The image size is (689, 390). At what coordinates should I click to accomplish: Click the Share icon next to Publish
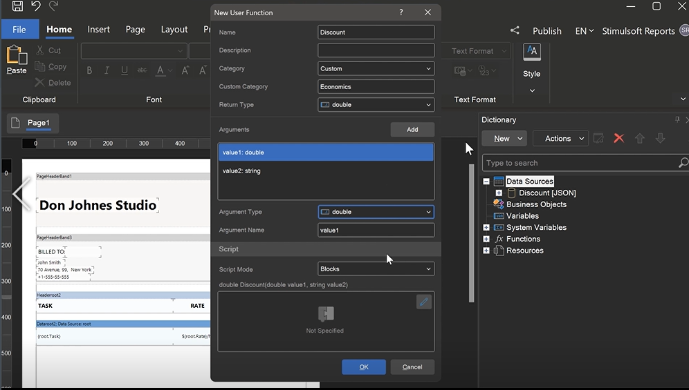[x=515, y=30]
